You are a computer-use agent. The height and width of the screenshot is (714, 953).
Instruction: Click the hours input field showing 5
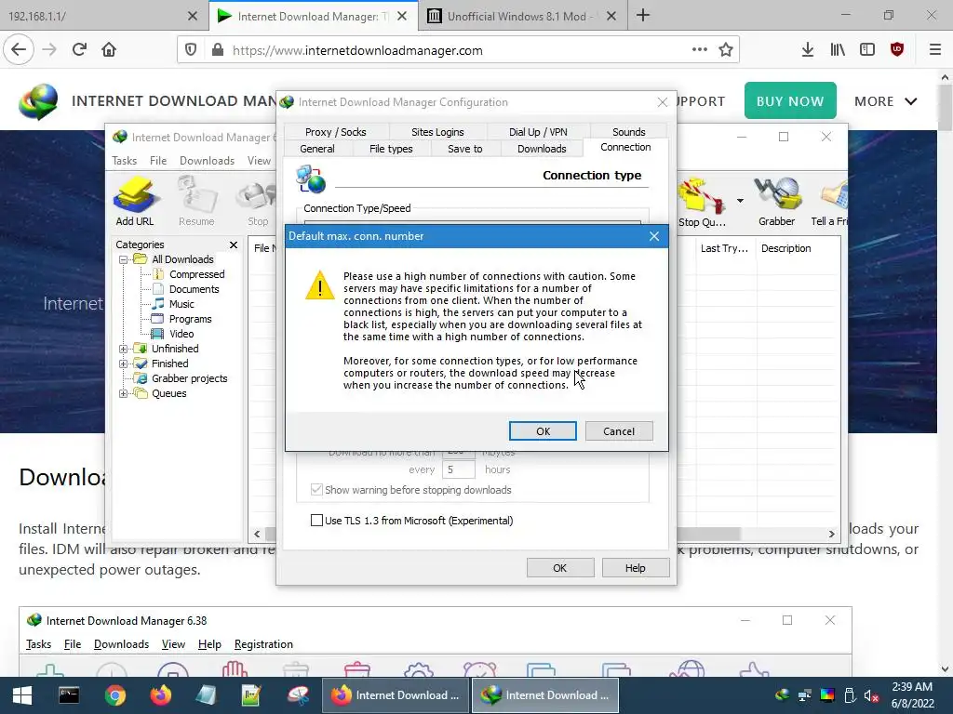pos(458,469)
